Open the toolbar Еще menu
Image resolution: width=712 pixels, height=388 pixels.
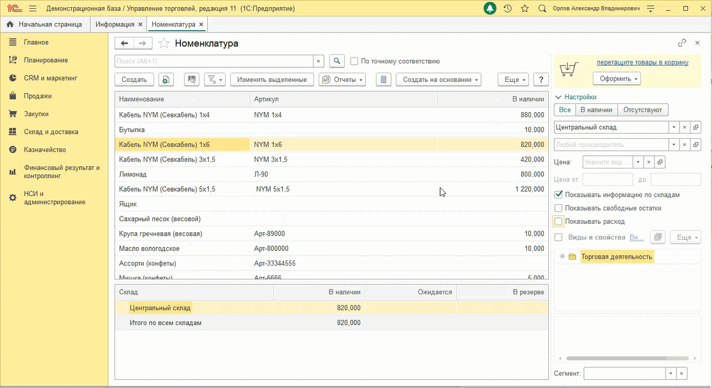tap(513, 79)
